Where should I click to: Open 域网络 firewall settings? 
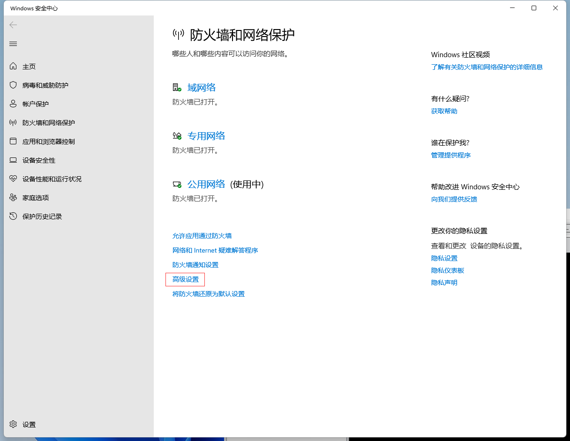(202, 88)
